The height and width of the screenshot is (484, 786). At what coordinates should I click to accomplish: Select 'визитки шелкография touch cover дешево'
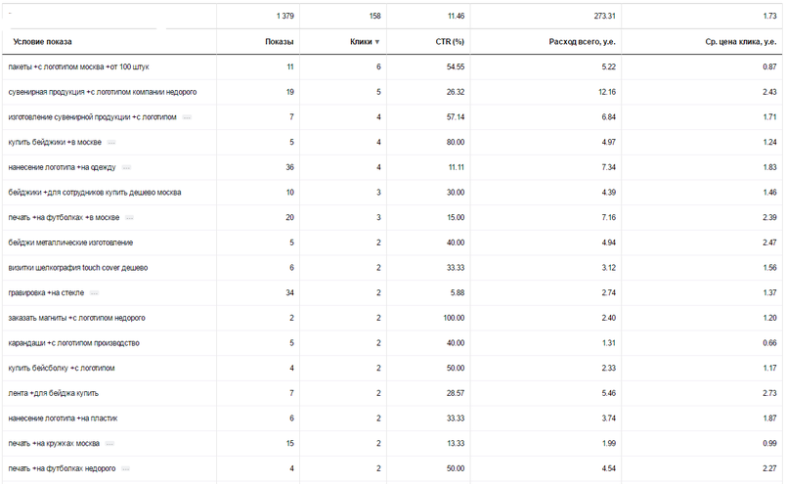click(77, 267)
